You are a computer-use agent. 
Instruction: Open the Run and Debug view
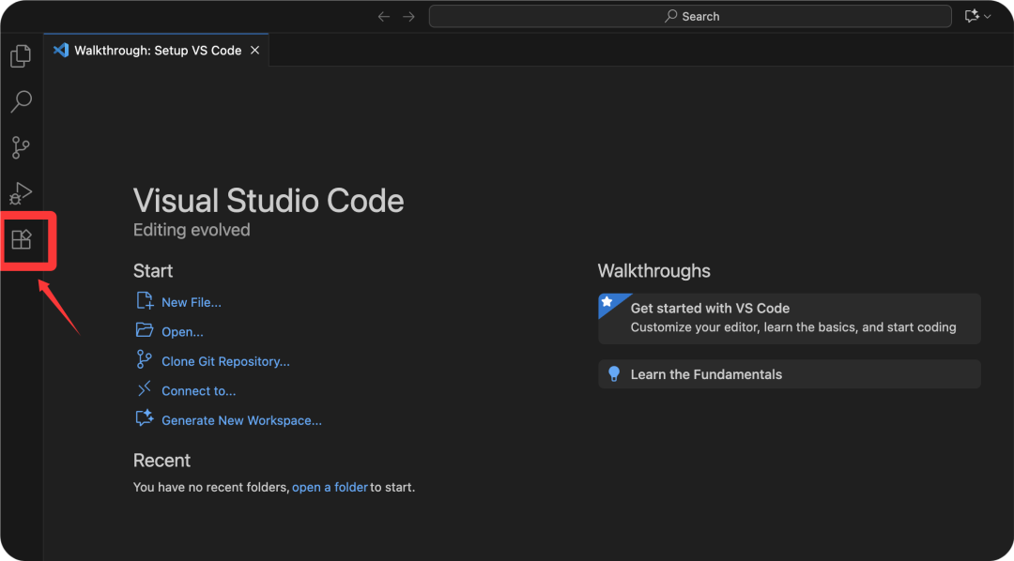click(x=21, y=193)
